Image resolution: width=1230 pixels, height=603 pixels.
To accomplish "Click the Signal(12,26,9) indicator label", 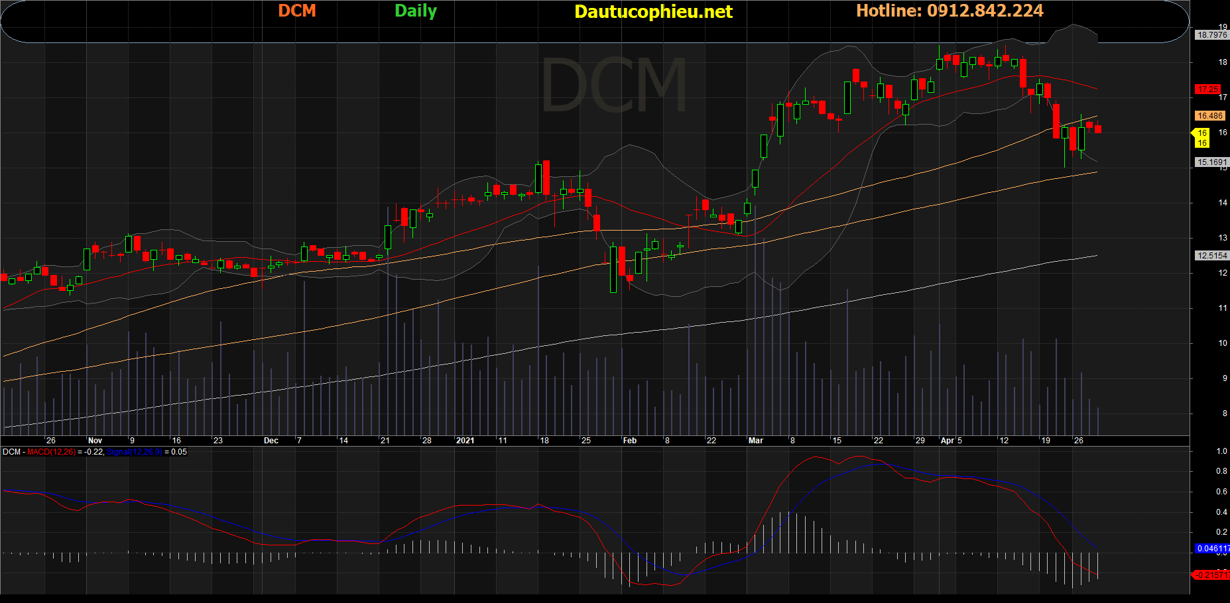I will (134, 452).
